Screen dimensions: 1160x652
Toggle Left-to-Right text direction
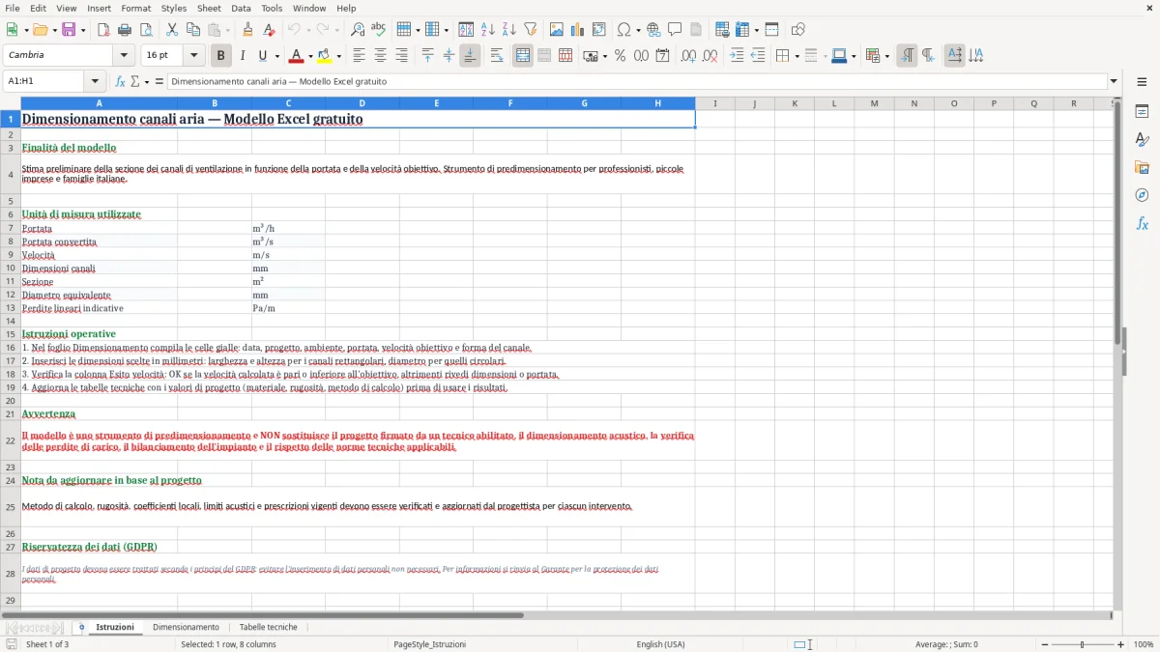907,56
